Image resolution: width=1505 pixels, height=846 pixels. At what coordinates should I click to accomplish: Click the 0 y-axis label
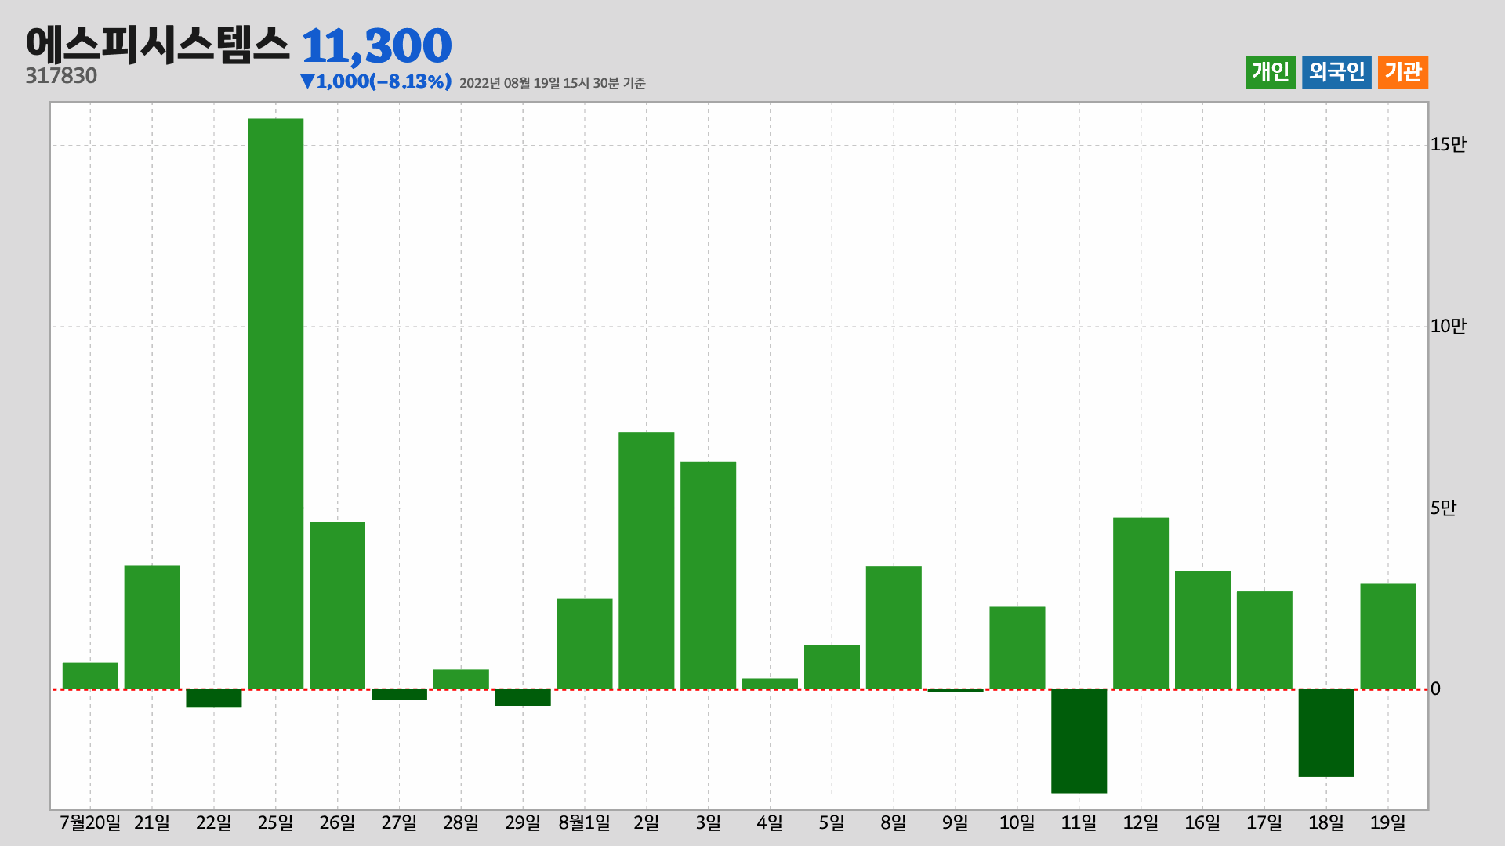click(x=1435, y=689)
